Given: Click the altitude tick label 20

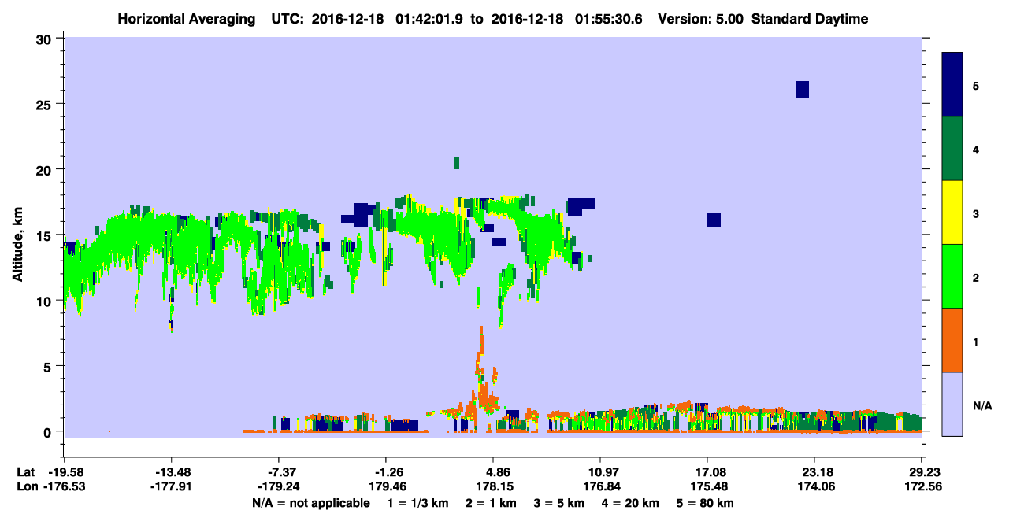Looking at the screenshot, I should (x=45, y=169).
